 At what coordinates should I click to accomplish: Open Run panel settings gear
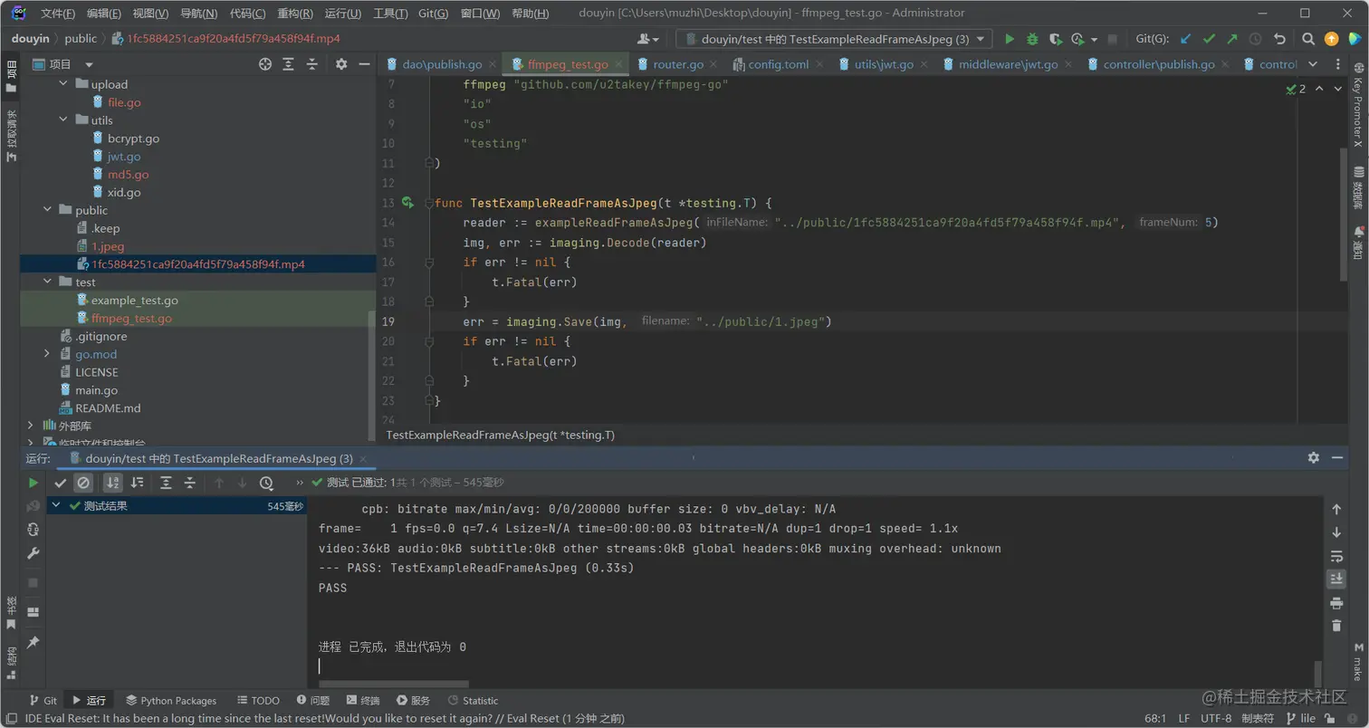tap(1313, 458)
